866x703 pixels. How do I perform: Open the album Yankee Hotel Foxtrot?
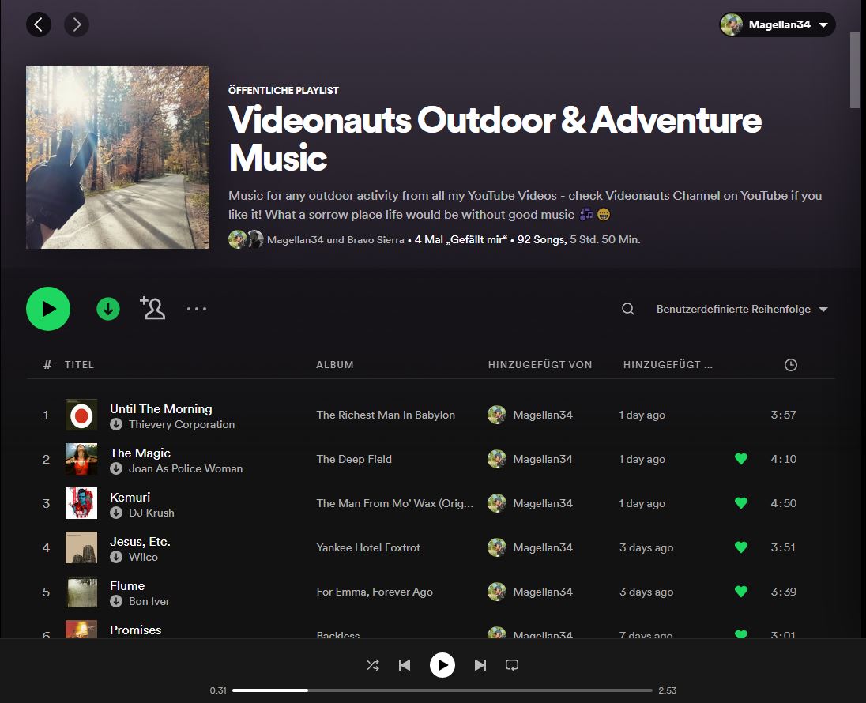click(x=368, y=547)
